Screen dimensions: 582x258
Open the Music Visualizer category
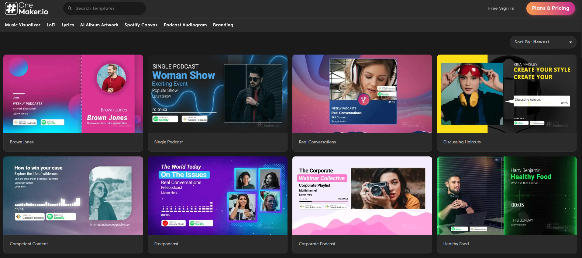click(x=22, y=25)
